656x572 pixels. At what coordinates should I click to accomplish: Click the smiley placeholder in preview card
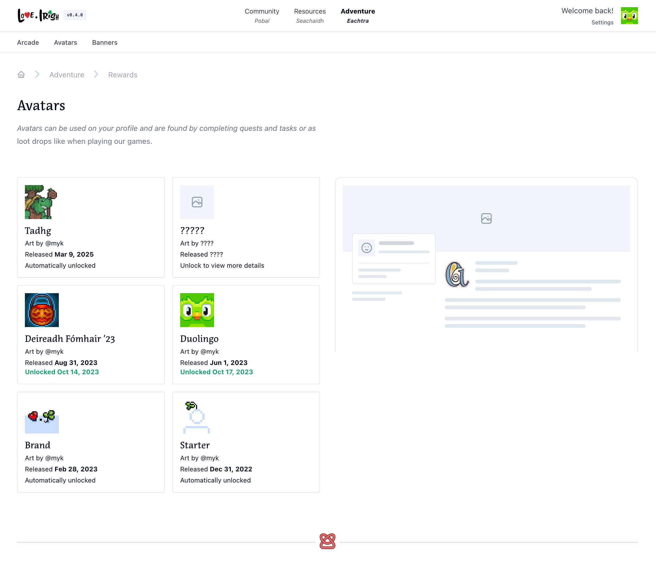pos(366,248)
